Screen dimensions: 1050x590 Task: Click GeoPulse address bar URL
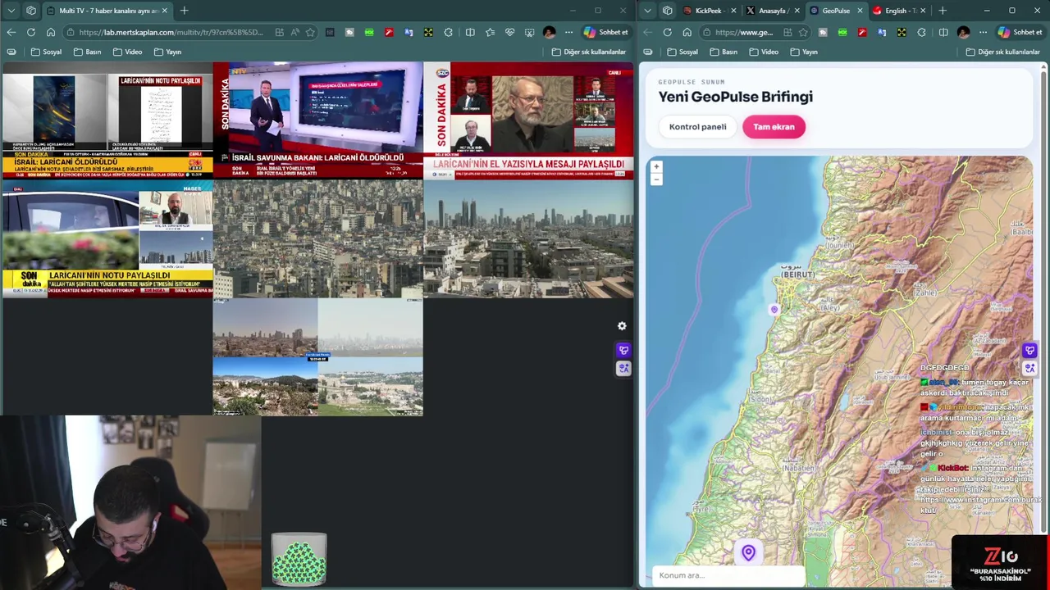pyautogui.click(x=743, y=32)
